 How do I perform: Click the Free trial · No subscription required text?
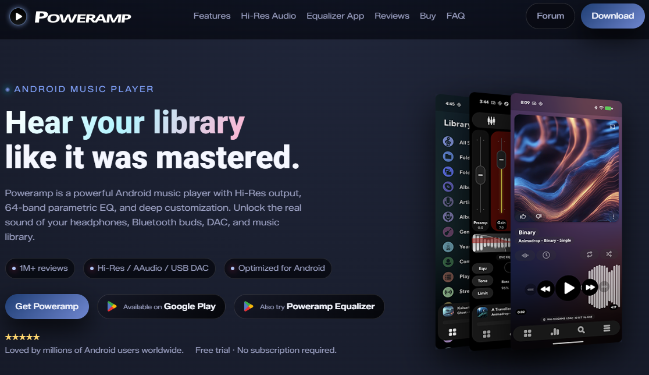[x=266, y=350]
